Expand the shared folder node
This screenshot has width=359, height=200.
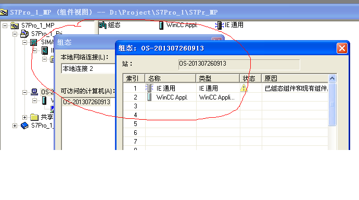pos(24,117)
